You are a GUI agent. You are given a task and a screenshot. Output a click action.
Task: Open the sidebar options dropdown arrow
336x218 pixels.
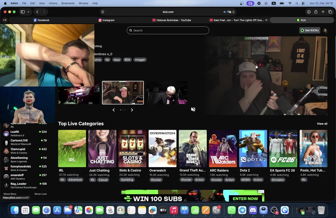[28, 12]
